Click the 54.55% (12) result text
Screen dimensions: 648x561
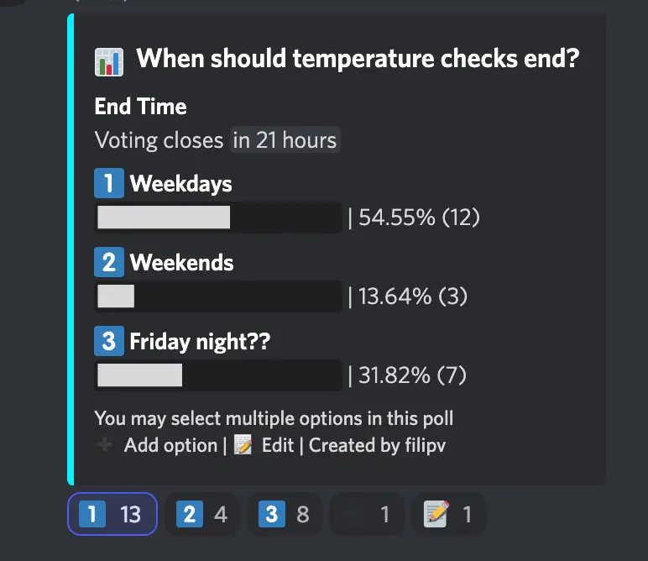coord(419,218)
